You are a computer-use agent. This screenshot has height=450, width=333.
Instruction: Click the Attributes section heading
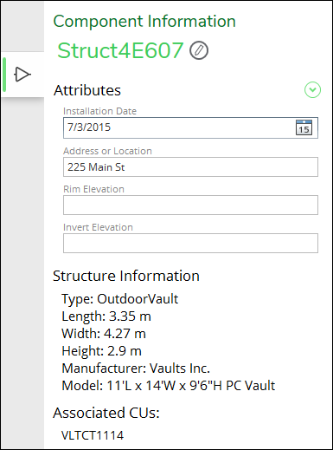[87, 90]
